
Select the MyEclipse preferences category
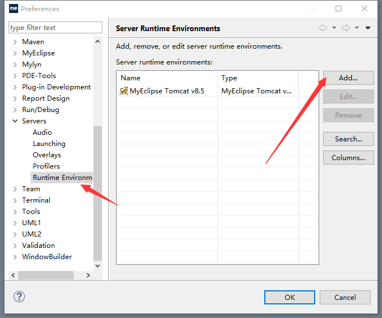coord(38,53)
